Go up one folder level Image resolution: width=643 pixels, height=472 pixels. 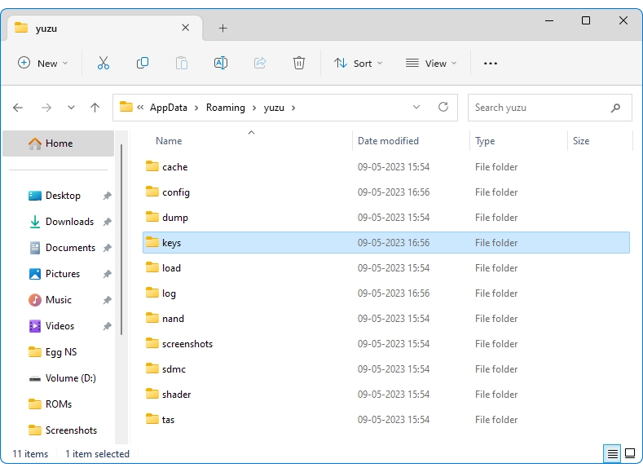point(95,108)
